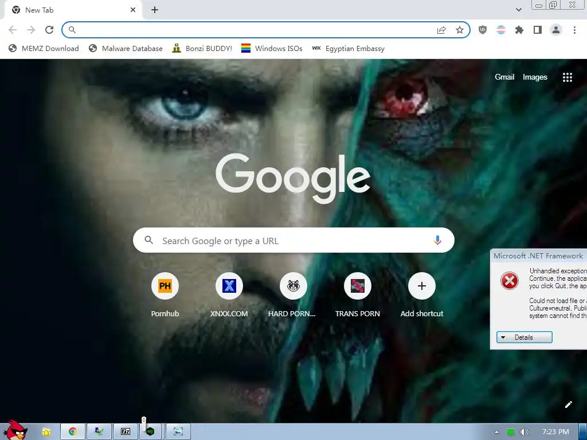The width and height of the screenshot is (587, 440).
Task: Open a new tab with the plus button
Action: (155, 10)
